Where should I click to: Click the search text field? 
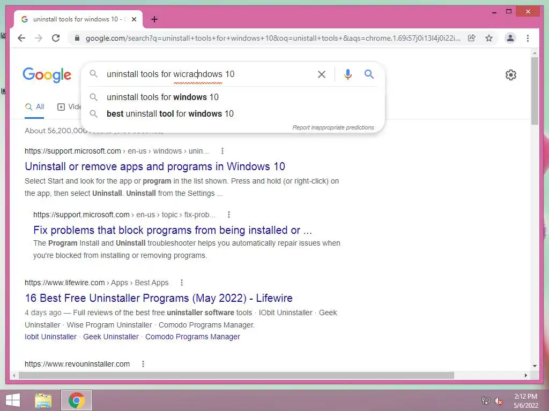point(209,74)
